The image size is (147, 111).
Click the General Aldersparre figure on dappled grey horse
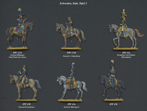[x=72, y=82]
